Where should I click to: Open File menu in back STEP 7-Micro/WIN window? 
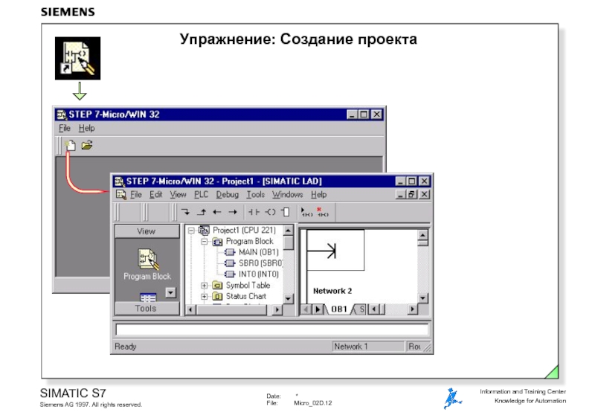(x=65, y=128)
